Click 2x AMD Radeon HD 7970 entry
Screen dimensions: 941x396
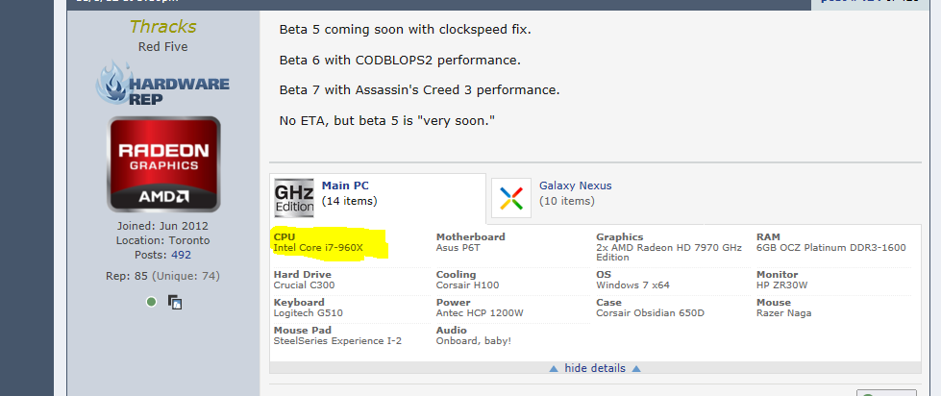pyautogui.click(x=669, y=252)
